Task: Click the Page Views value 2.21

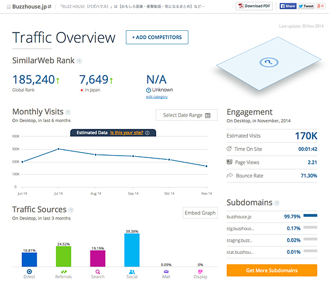Action: [x=312, y=163]
